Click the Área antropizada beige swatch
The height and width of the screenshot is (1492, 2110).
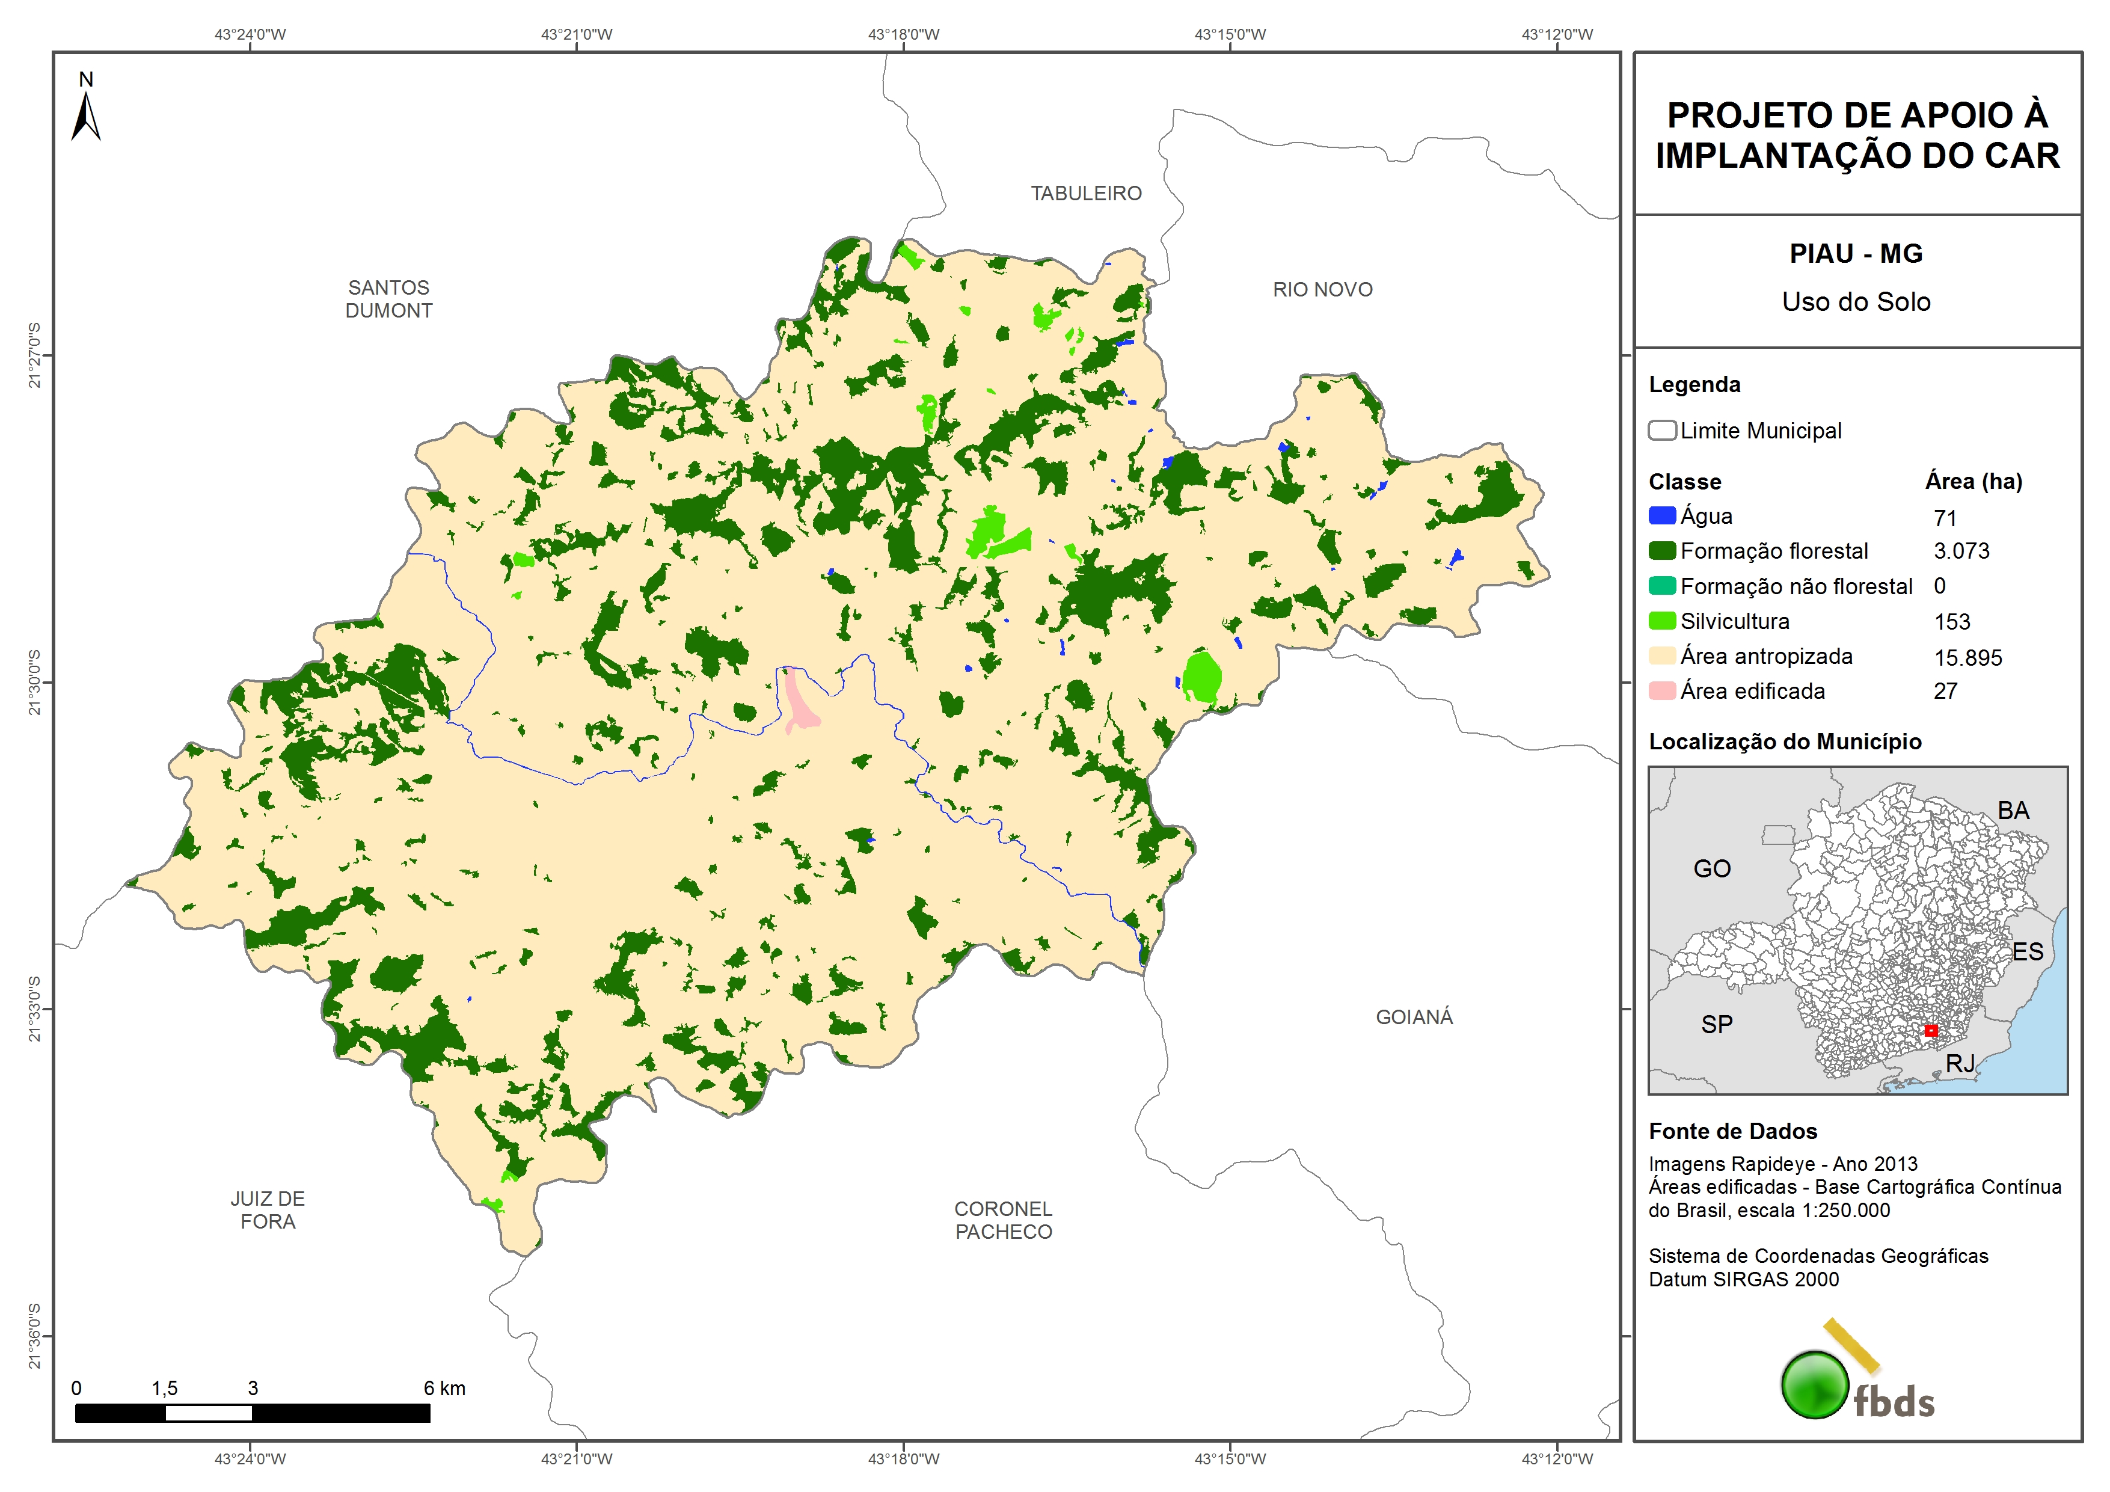(1661, 655)
